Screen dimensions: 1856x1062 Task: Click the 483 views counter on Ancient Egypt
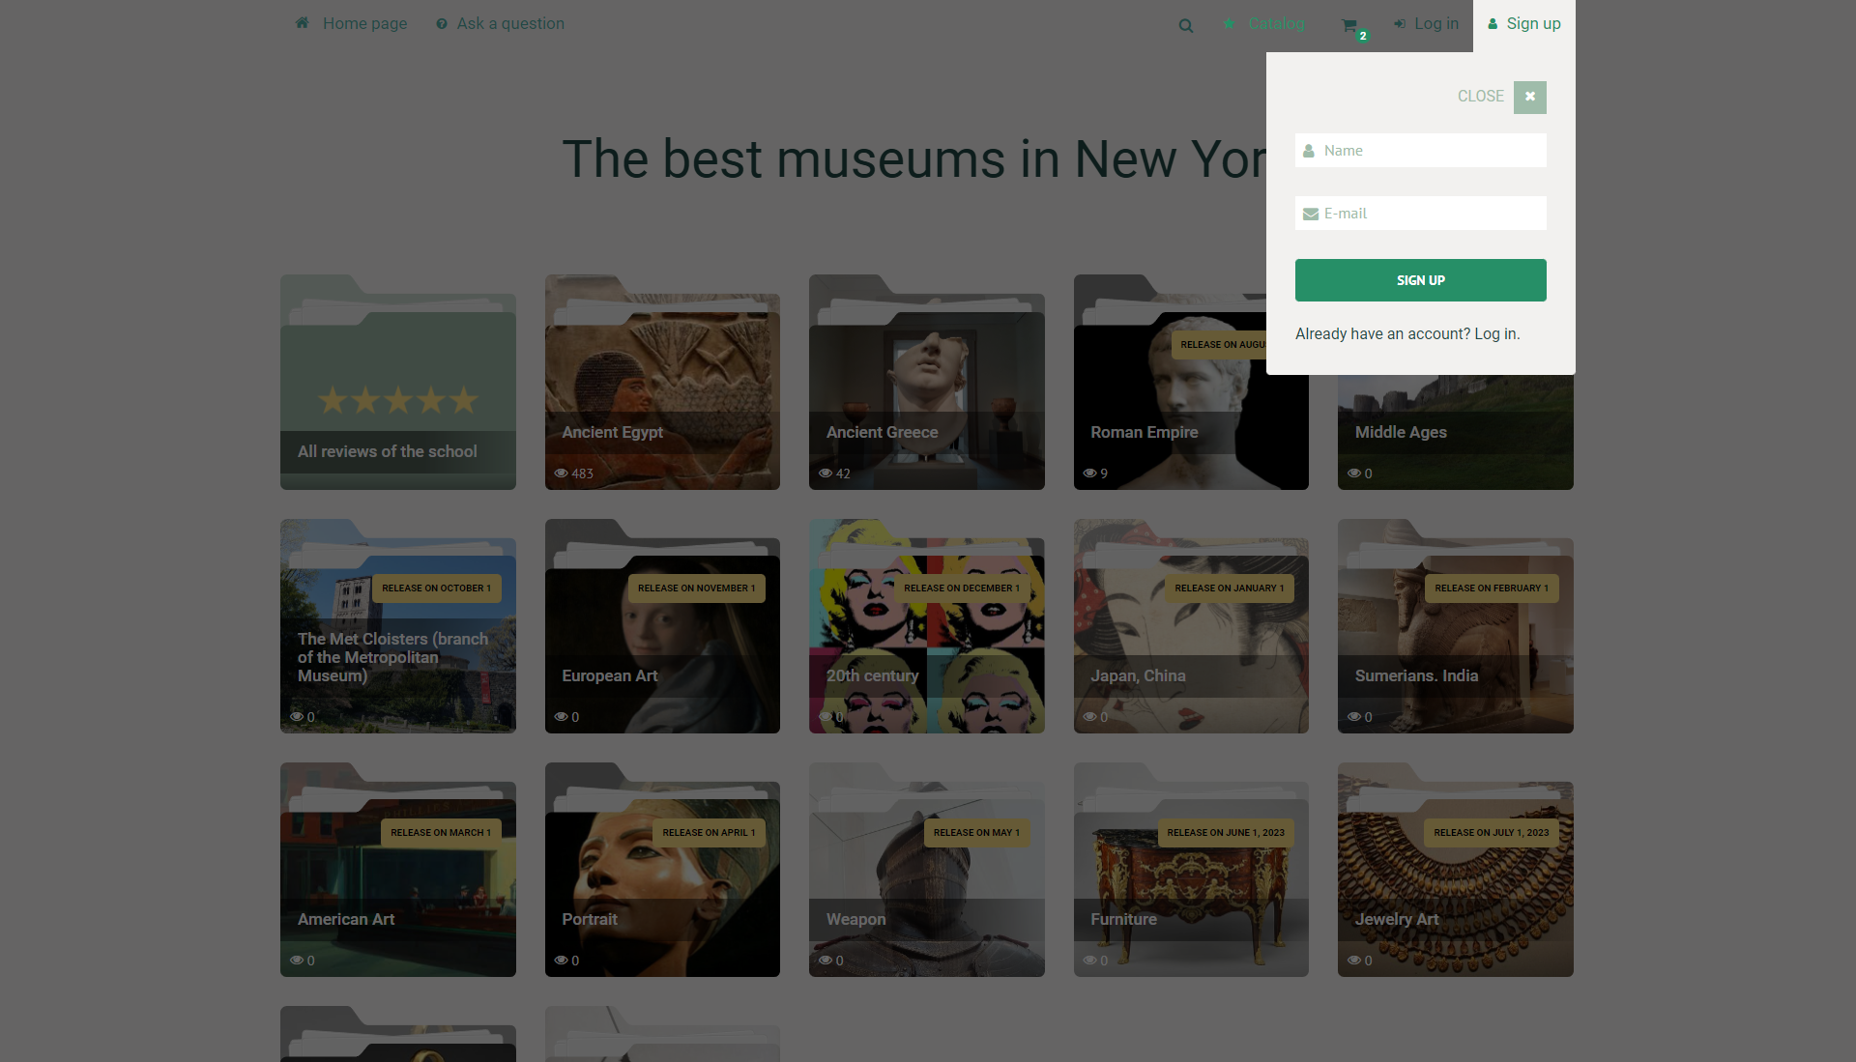(573, 474)
